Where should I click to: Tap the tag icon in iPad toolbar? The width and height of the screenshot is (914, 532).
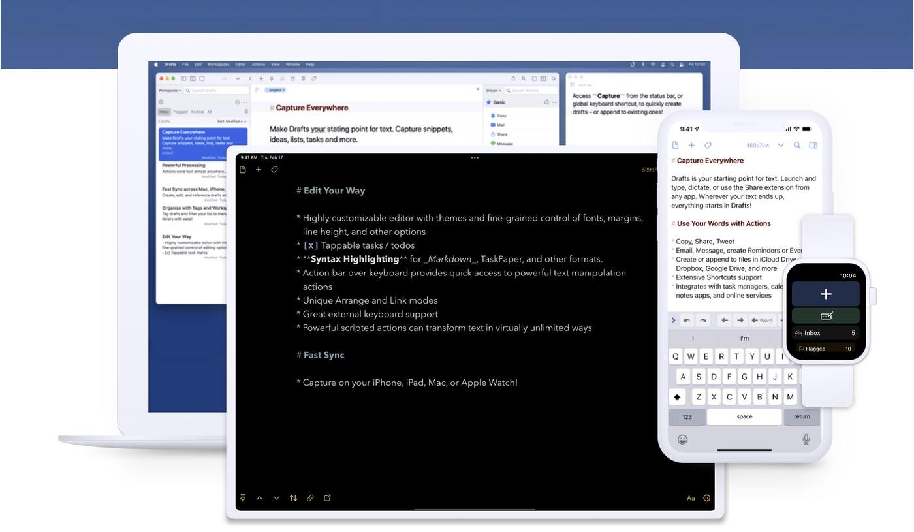coord(274,170)
